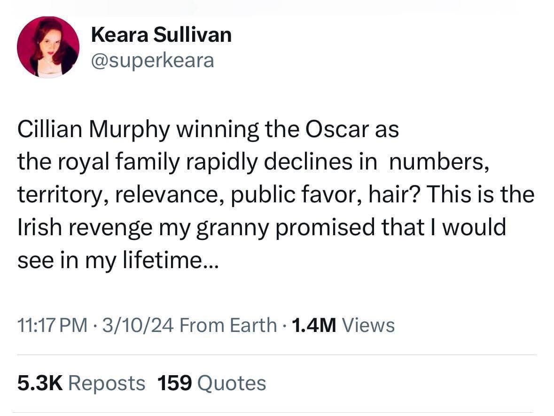The height and width of the screenshot is (416, 554).
Task: Open the 159 quotes count
Action: (174, 383)
